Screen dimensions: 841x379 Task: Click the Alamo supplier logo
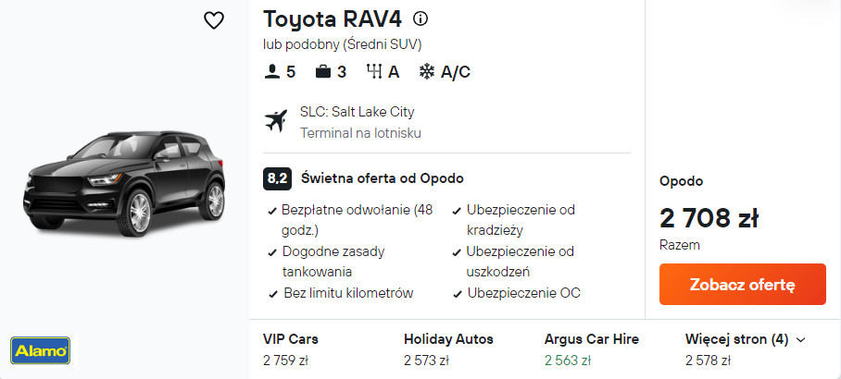tap(40, 350)
